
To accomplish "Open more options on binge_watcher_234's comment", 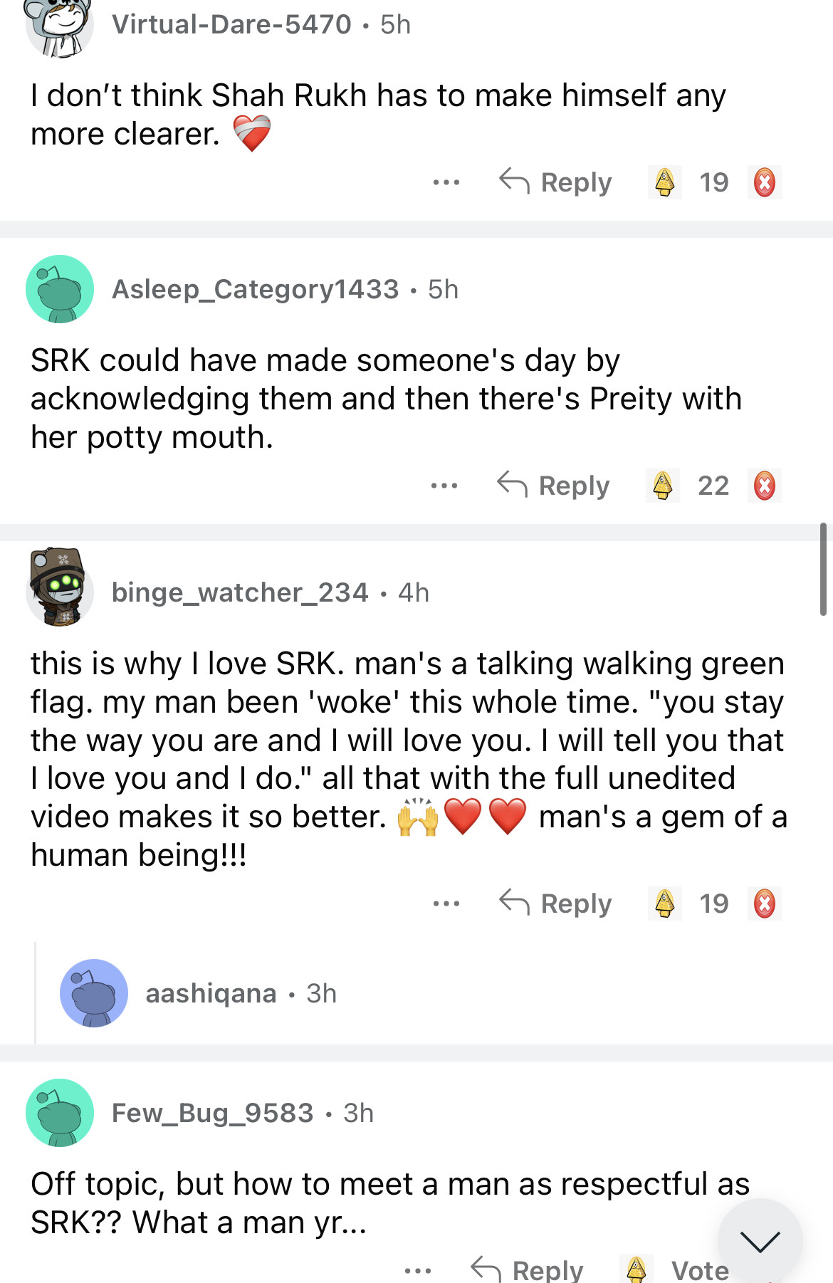I will pyautogui.click(x=446, y=904).
